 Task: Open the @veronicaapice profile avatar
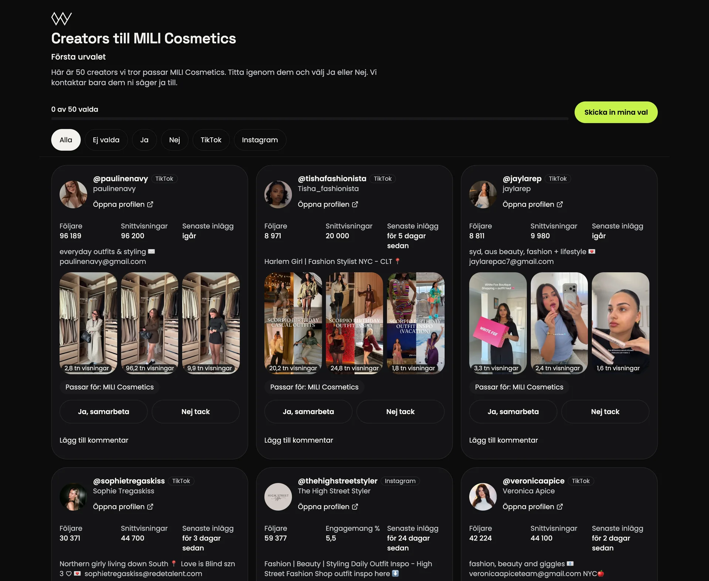pos(483,497)
